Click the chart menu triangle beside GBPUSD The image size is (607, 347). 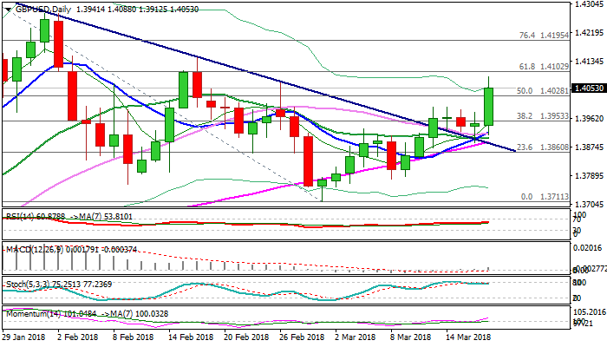point(8,10)
